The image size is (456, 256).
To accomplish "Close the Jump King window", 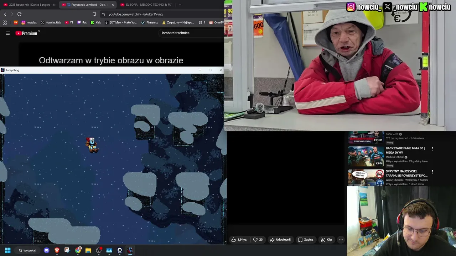I will pos(221,70).
